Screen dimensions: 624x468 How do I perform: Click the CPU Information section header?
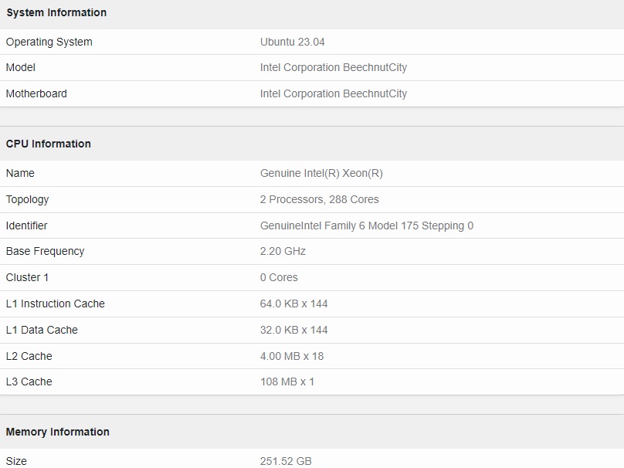pyautogui.click(x=48, y=144)
